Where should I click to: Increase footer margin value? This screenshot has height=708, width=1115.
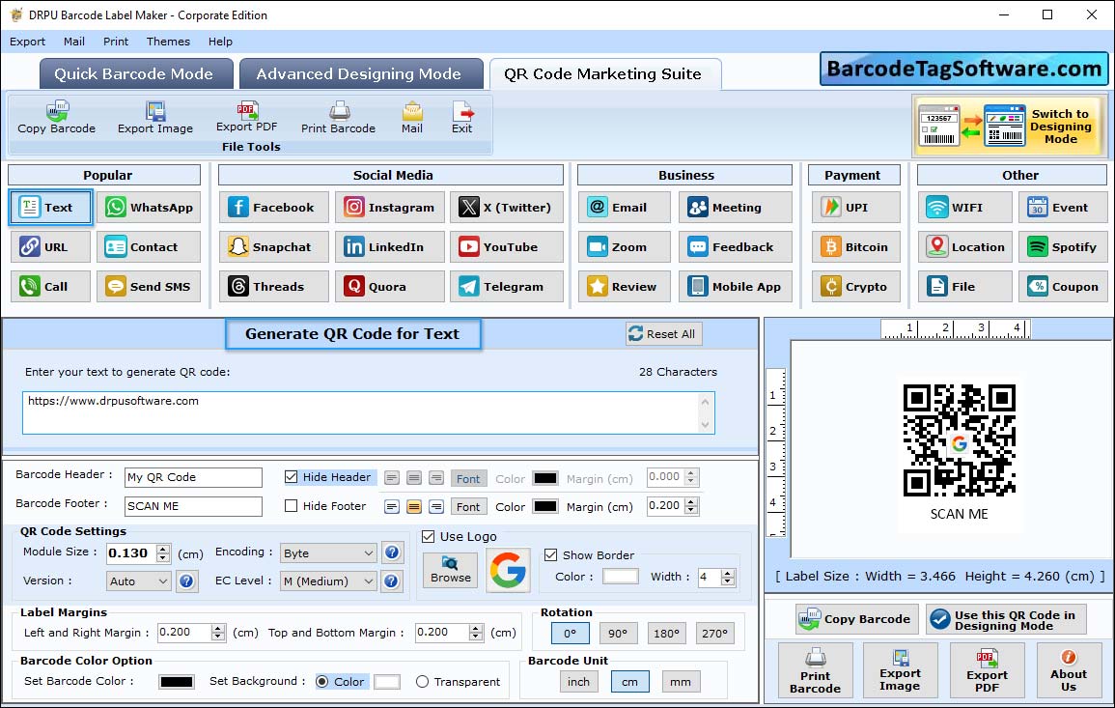coord(690,501)
